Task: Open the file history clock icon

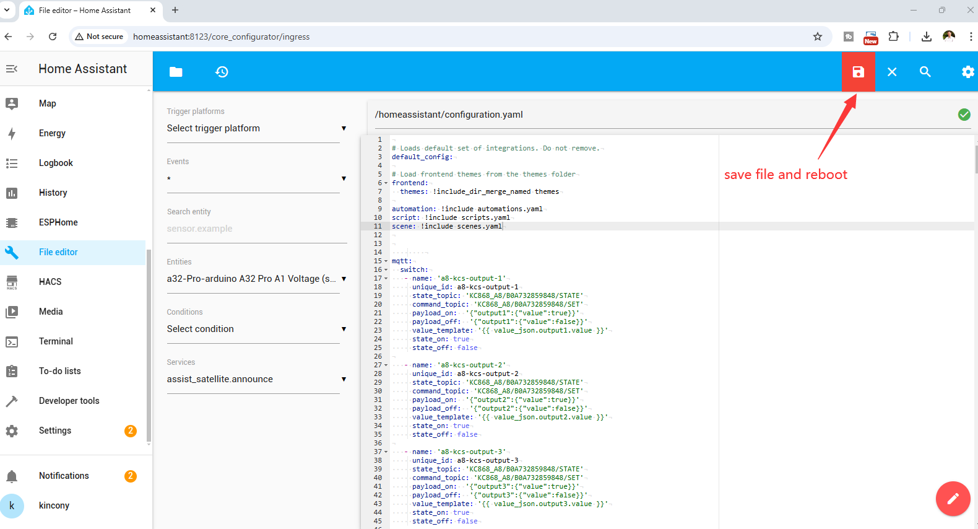Action: pyautogui.click(x=222, y=72)
